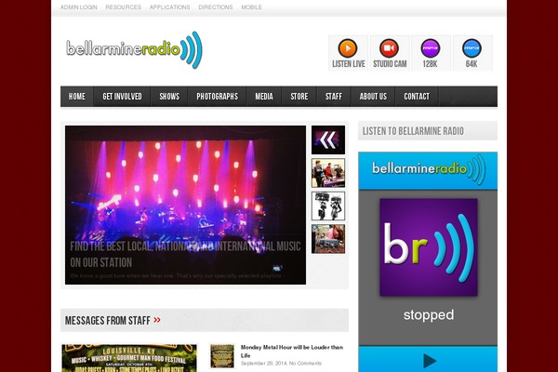Click the blue Bellarmine Radio player banner
558x372 pixels.
pyautogui.click(x=428, y=170)
